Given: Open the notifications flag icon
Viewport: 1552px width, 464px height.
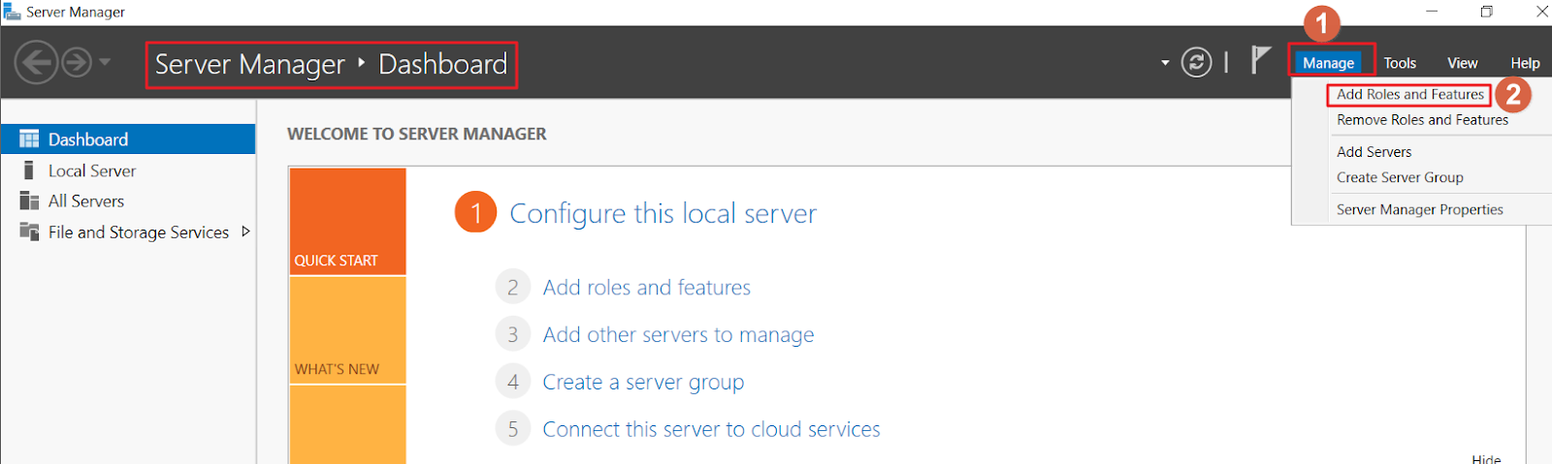Looking at the screenshot, I should point(1260,60).
